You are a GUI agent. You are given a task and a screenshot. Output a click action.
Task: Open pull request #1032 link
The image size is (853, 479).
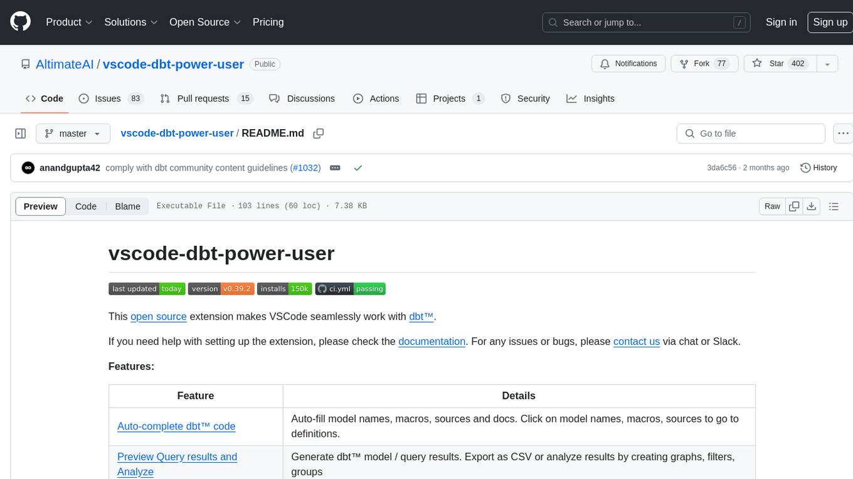[307, 168]
